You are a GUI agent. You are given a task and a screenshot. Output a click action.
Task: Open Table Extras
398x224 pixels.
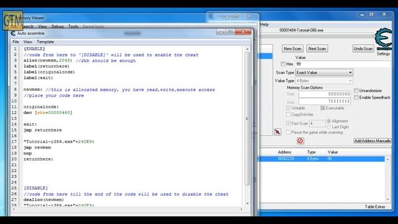(x=375, y=207)
